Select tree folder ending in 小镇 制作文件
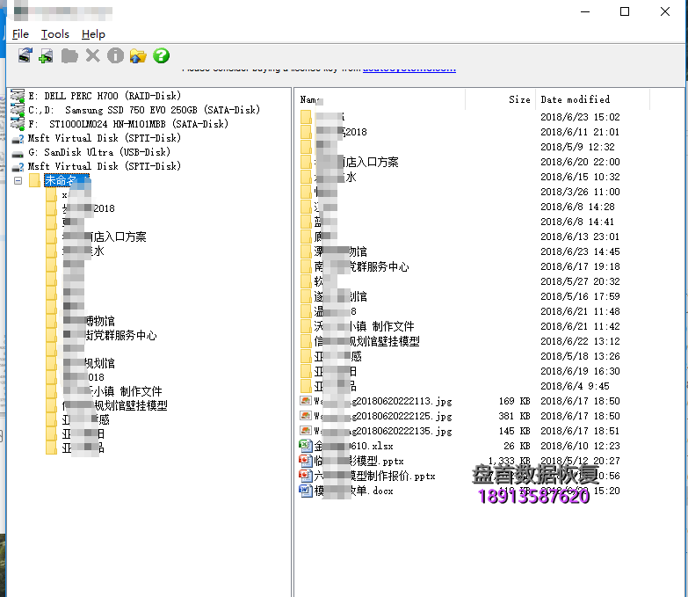 click(x=112, y=391)
